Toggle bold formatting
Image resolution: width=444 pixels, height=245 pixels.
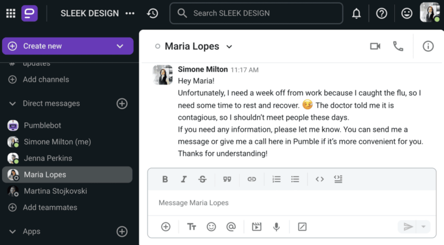click(x=165, y=179)
